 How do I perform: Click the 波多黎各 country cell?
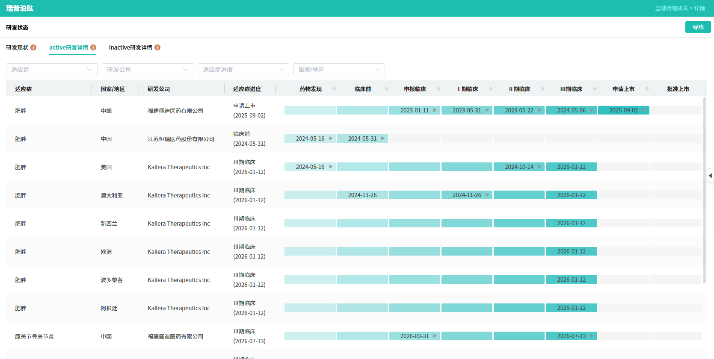(112, 280)
